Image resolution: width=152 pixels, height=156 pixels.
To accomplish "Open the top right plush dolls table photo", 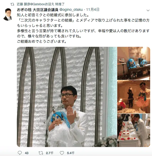I will pyautogui.click(x=134, y=63).
